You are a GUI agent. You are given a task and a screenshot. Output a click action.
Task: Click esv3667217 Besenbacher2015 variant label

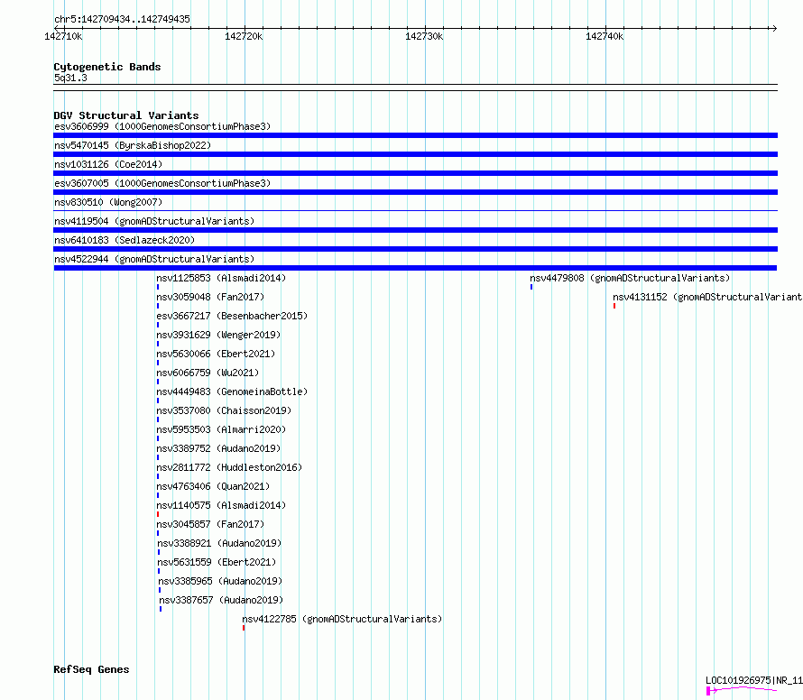[232, 316]
